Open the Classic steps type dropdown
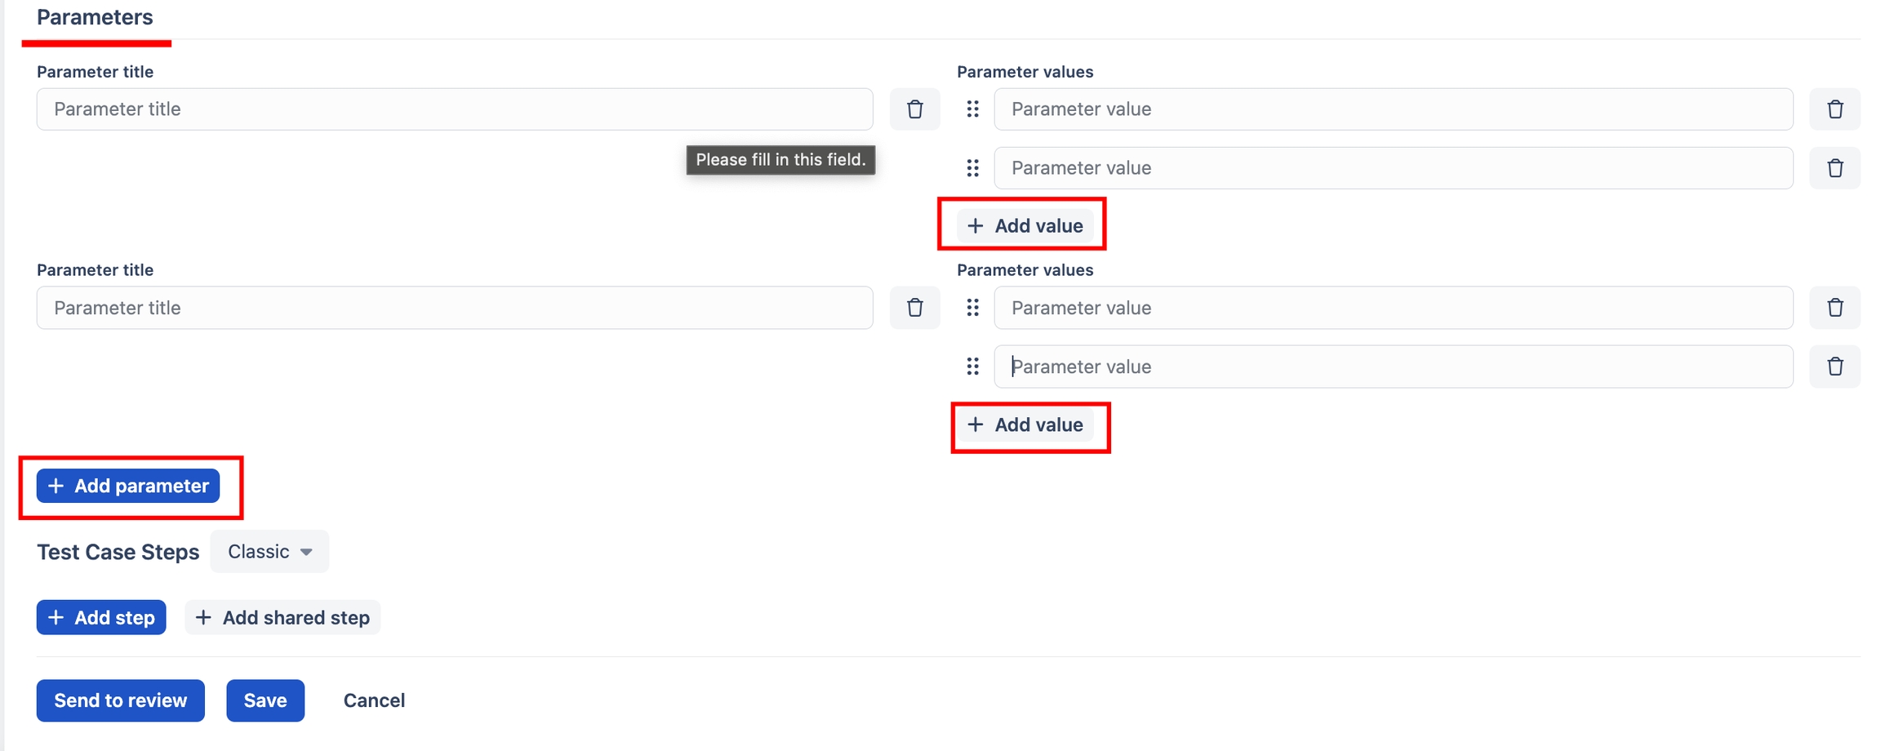This screenshot has height=751, width=1881. [x=269, y=552]
